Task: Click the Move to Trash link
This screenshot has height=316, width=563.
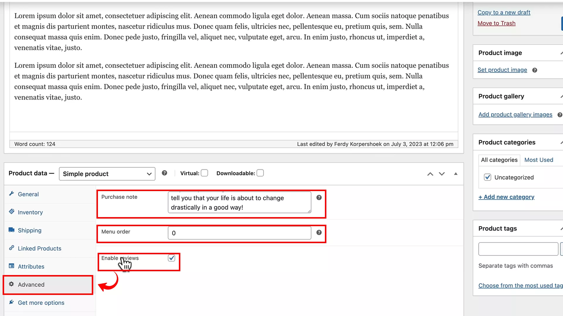Action: coord(496,23)
